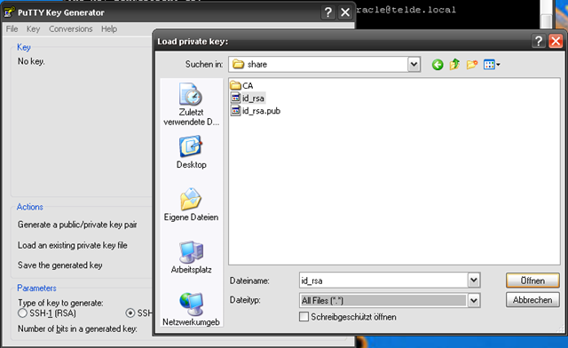Open Arbeitsplatz in places bar
The width and height of the screenshot is (568, 348).
click(x=191, y=257)
